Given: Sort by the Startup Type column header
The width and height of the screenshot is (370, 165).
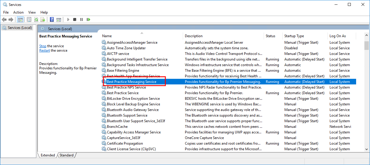Looking at the screenshot, I should pos(305,36).
